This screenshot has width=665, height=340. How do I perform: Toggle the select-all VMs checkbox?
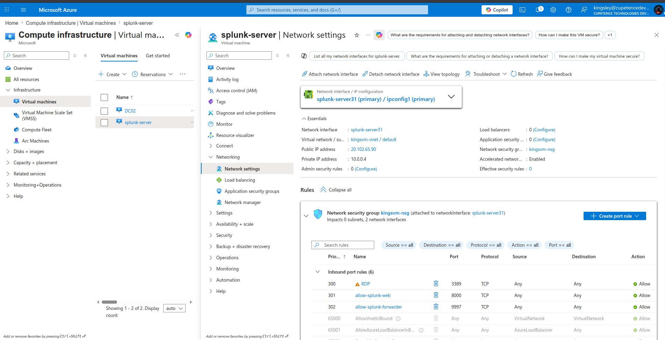point(104,97)
